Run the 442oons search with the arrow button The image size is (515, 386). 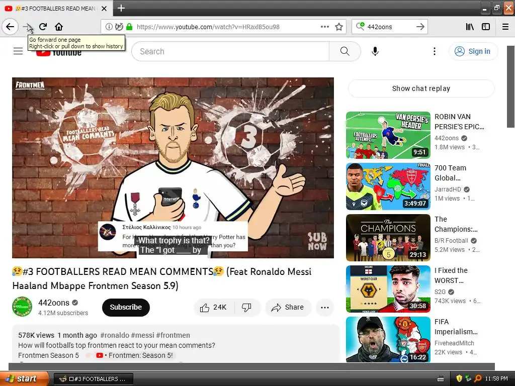click(420, 27)
